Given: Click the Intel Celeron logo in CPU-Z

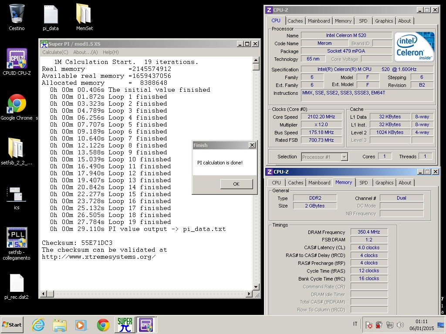Looking at the screenshot, I should (x=415, y=47).
